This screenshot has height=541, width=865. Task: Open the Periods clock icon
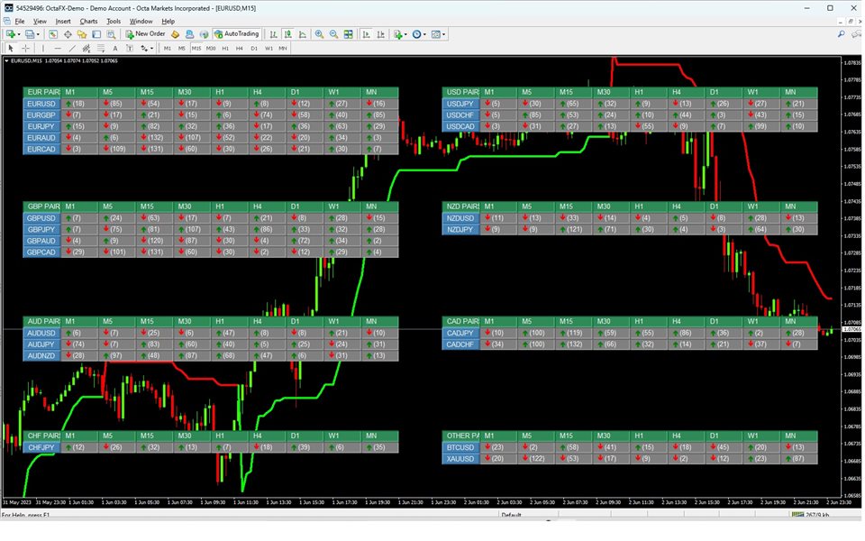coord(416,34)
